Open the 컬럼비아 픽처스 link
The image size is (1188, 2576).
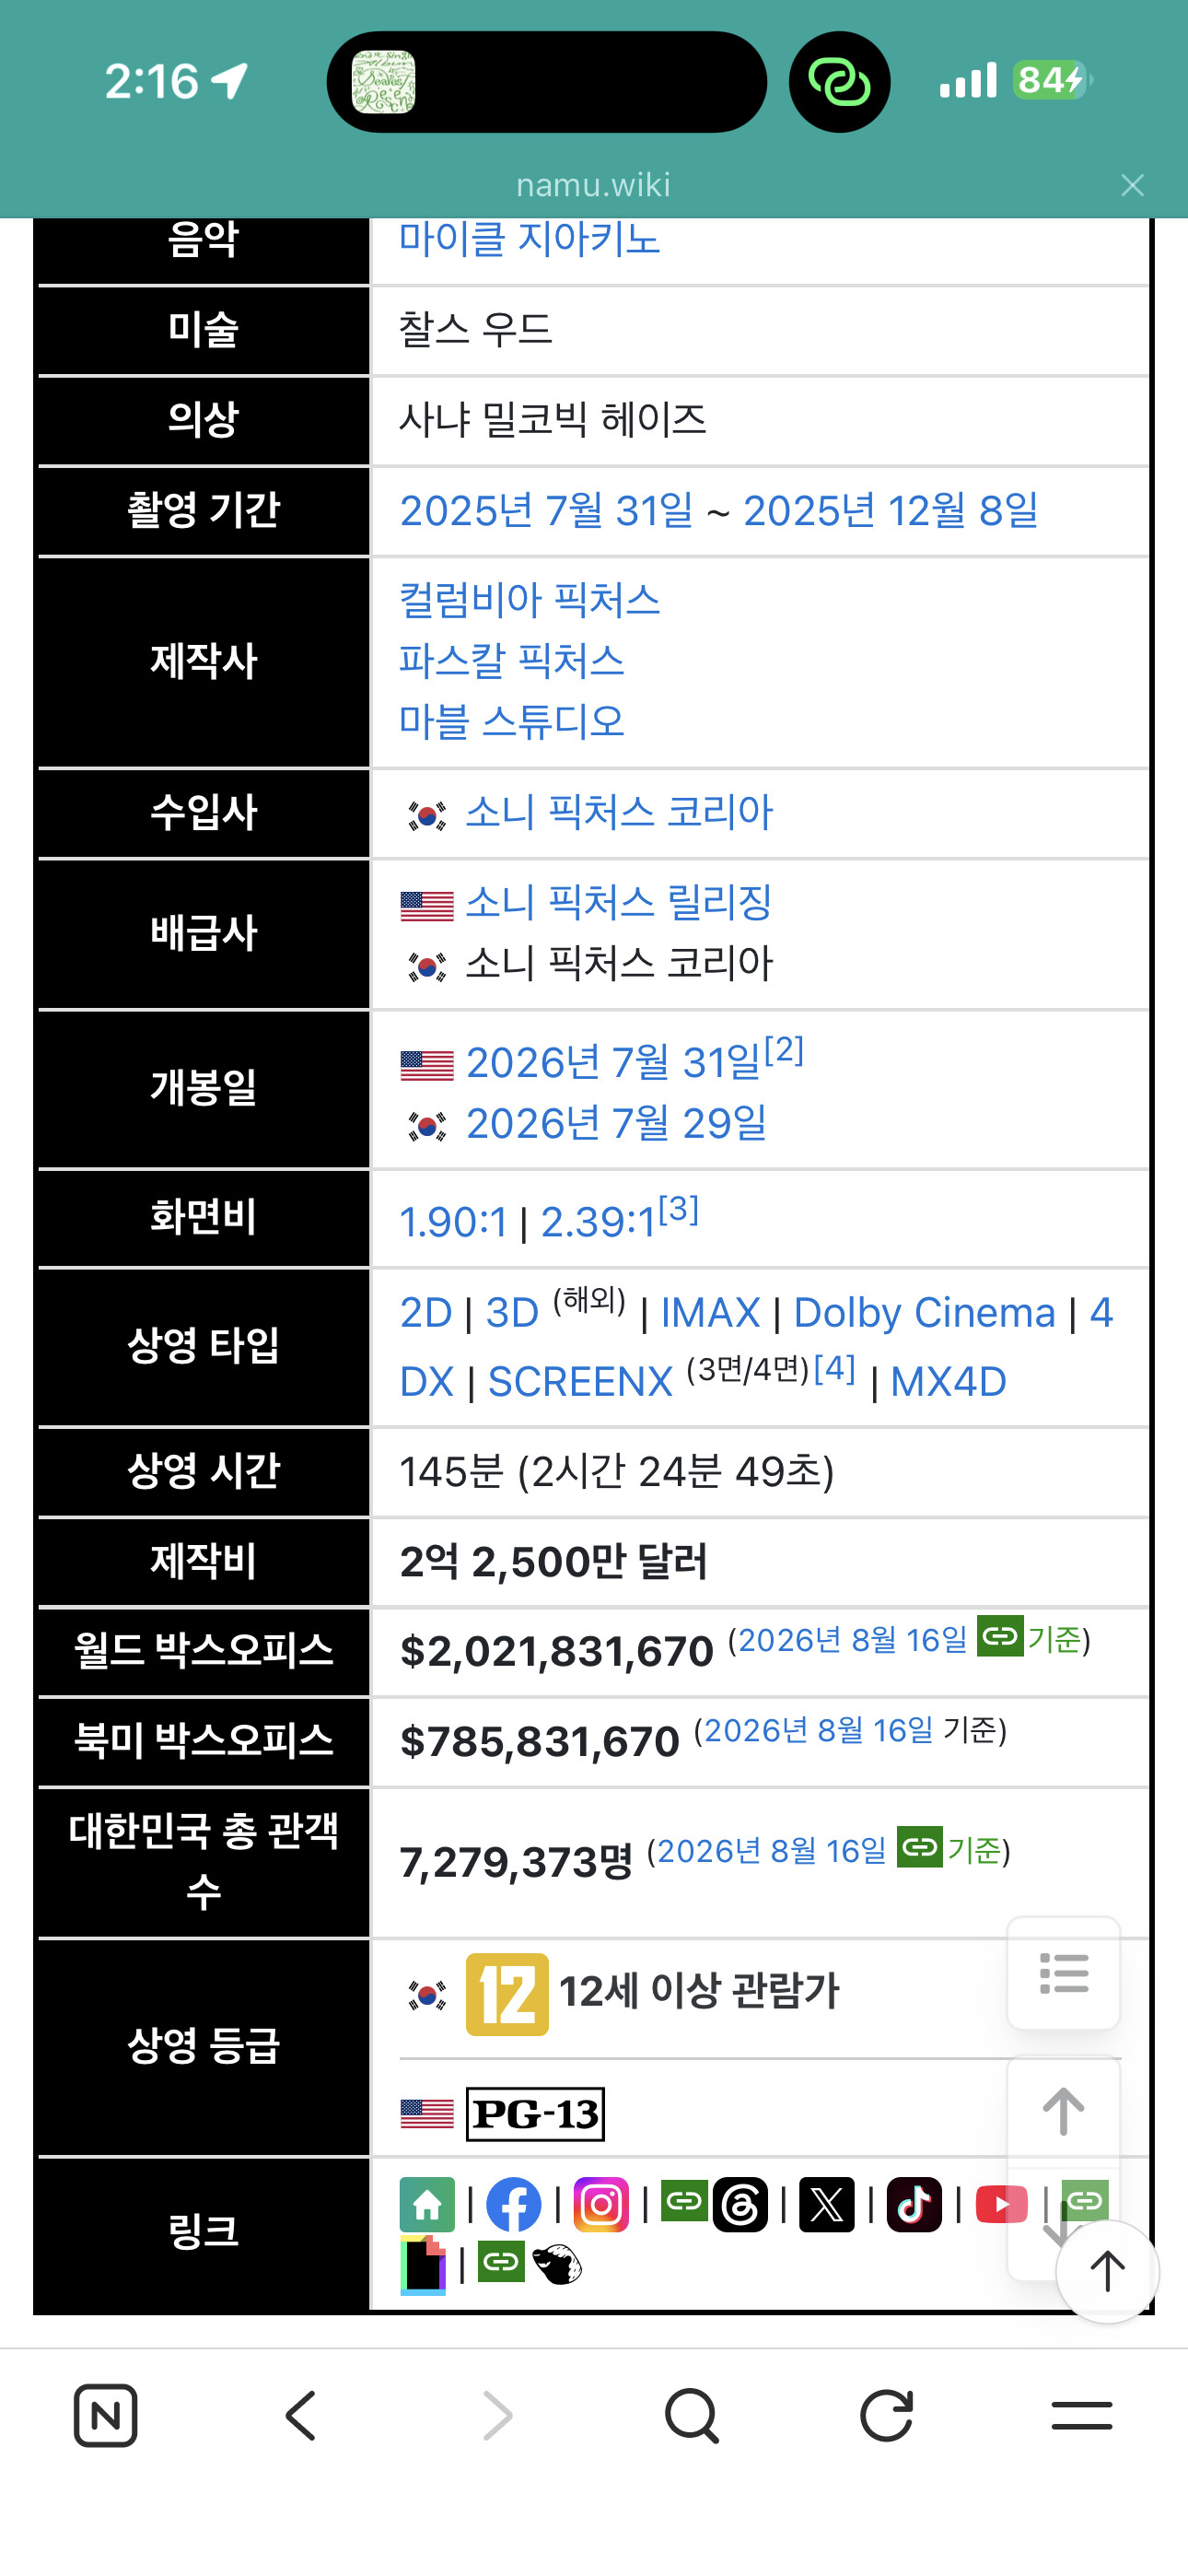[x=529, y=600]
